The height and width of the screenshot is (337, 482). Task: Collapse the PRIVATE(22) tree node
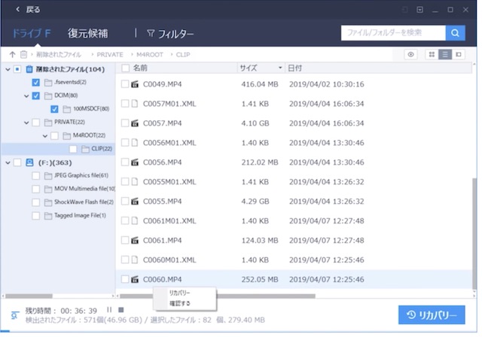coord(26,123)
